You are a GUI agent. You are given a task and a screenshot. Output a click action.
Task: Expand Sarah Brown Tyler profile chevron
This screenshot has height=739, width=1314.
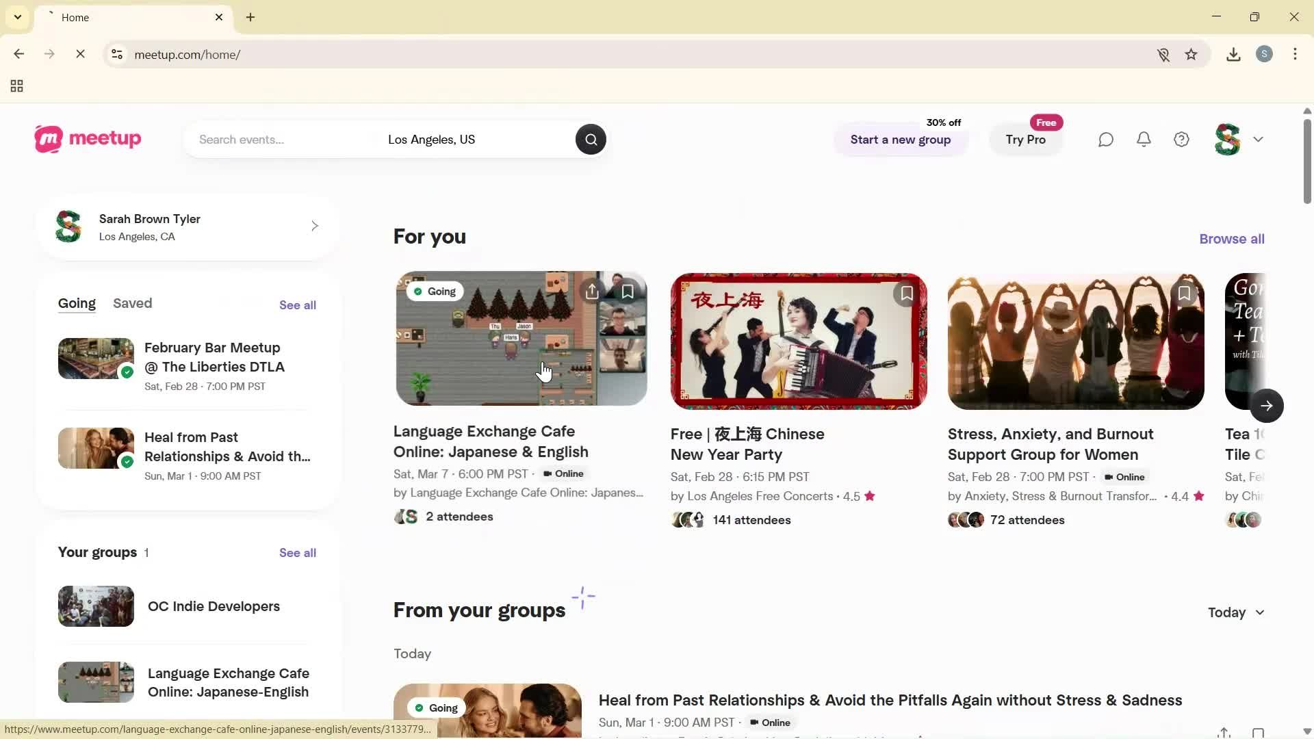click(x=314, y=226)
